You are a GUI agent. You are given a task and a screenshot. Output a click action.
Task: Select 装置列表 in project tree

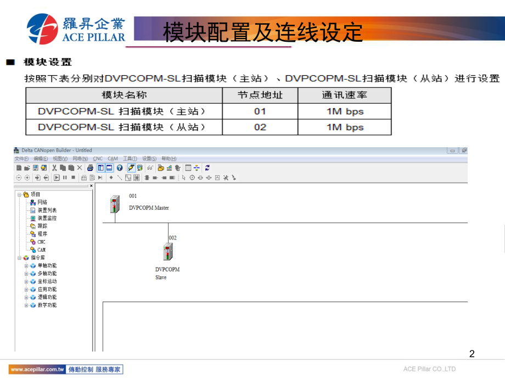tap(47, 210)
